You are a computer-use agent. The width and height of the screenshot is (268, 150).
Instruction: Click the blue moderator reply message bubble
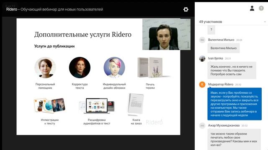(x=234, y=104)
